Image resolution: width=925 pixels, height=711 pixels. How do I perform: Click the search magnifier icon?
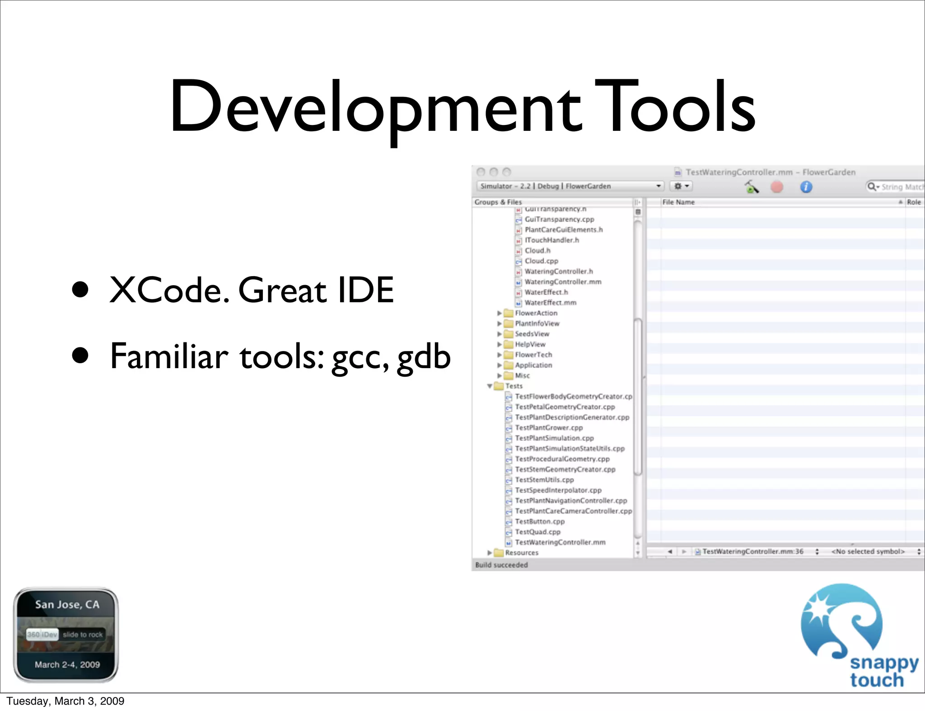click(x=873, y=186)
